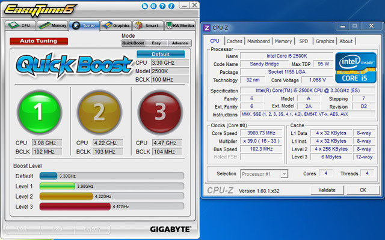
Task: Click the Level 3 4.47GHz boost bar
Action: point(112,206)
